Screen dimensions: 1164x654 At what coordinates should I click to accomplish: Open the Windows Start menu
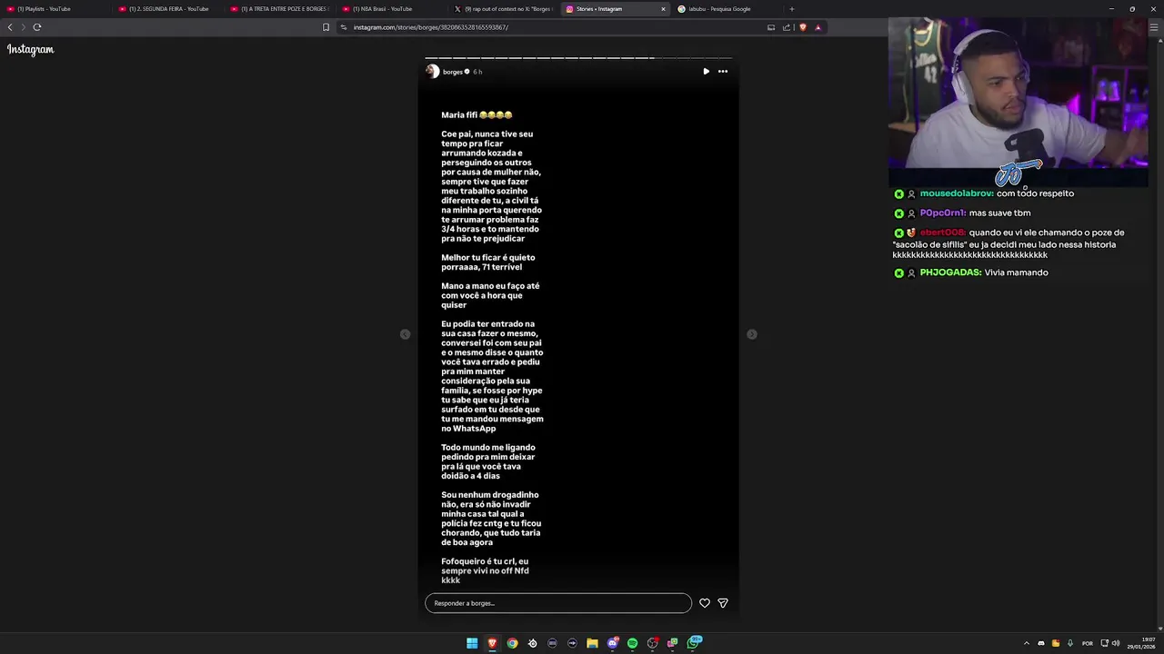pyautogui.click(x=472, y=643)
